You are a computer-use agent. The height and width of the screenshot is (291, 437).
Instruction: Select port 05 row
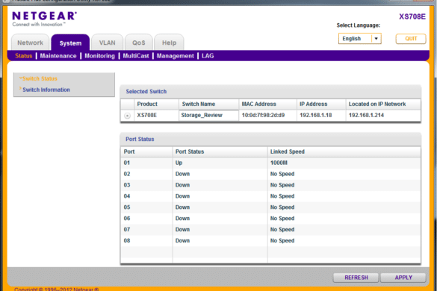click(270, 207)
